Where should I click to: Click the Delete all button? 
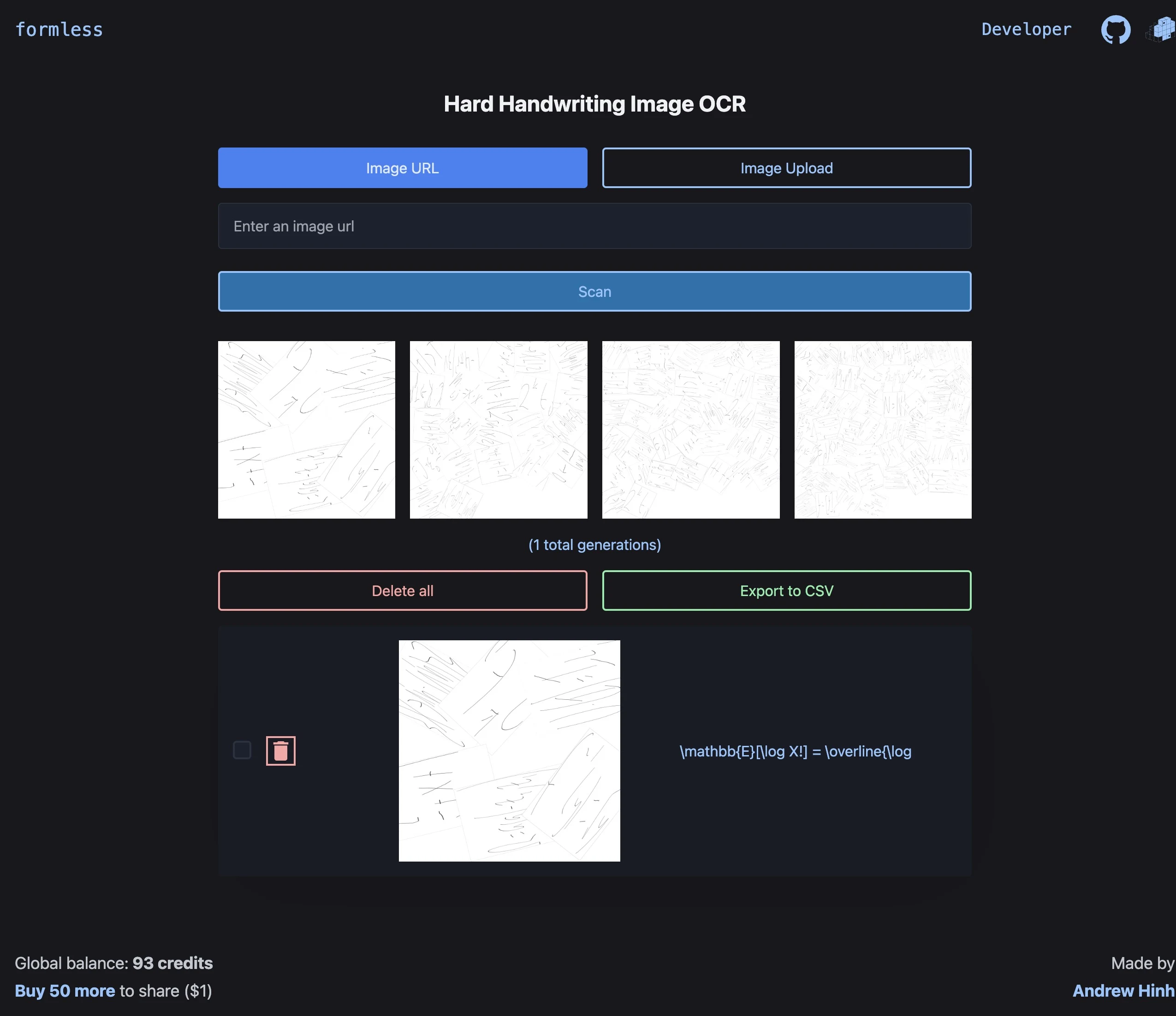pyautogui.click(x=403, y=591)
